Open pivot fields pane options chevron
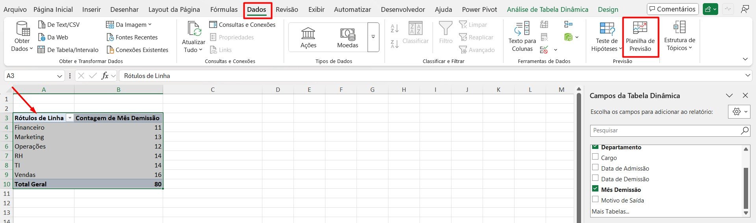This screenshot has height=223, width=756. [x=729, y=96]
